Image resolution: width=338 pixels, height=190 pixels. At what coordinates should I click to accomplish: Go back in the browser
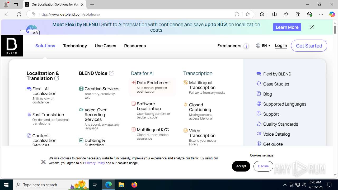click(x=7, y=14)
